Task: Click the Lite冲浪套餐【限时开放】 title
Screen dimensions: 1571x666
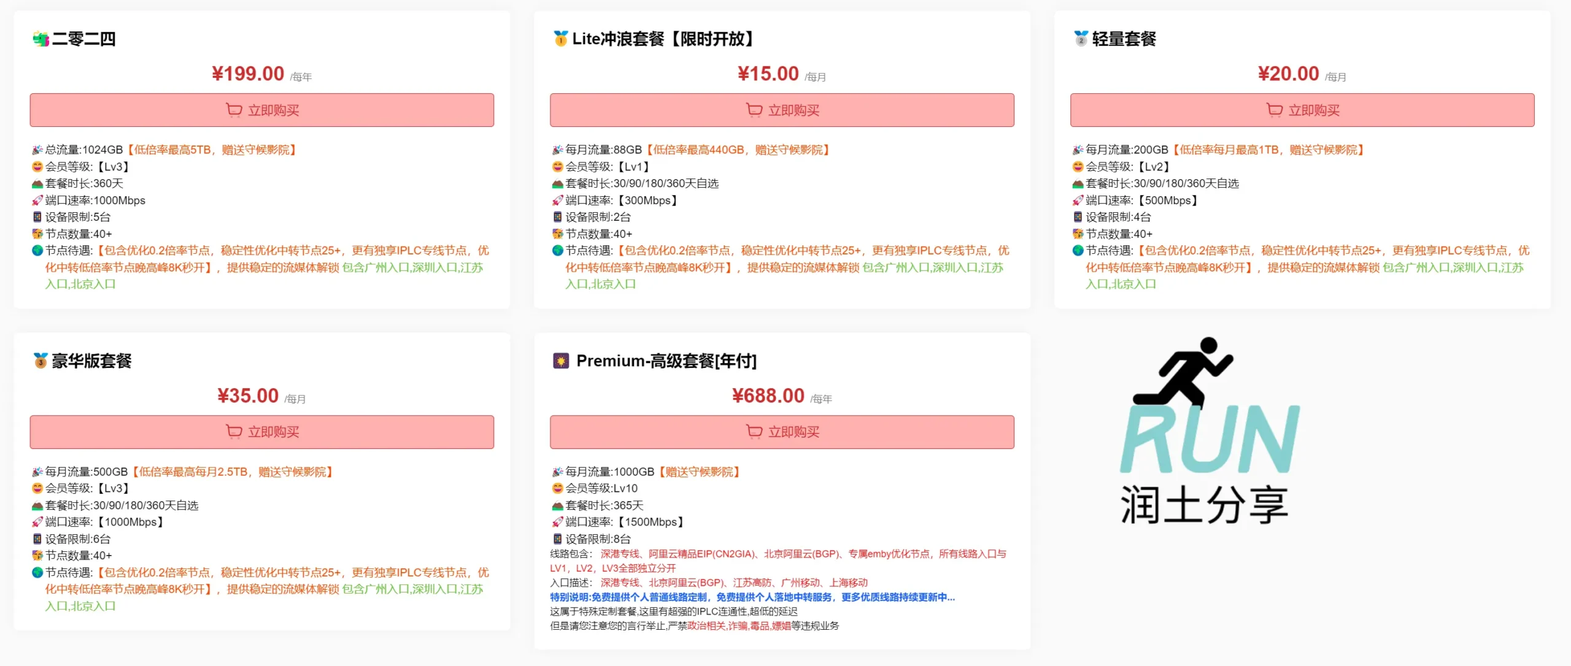Action: [663, 39]
